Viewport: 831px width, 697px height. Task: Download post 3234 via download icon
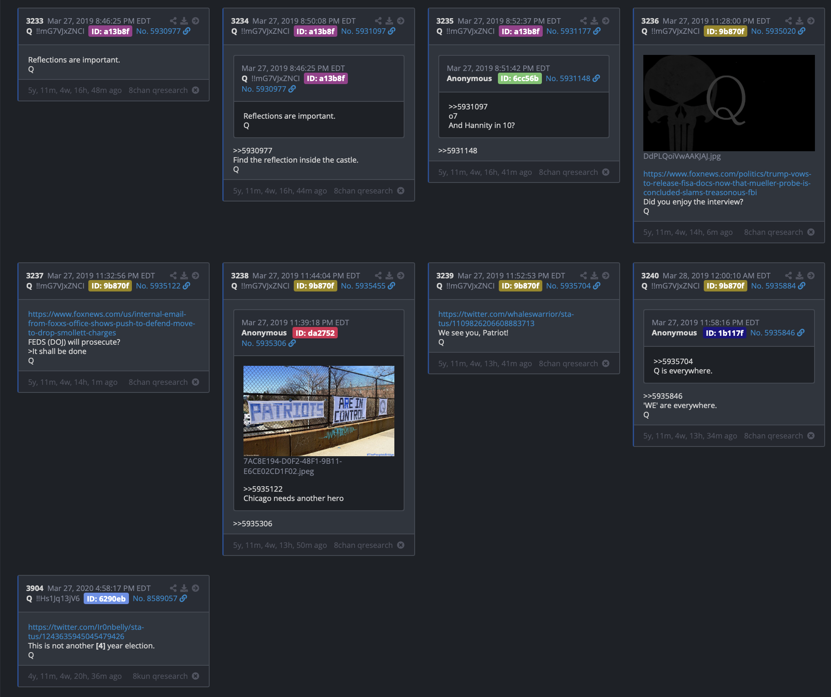coord(389,21)
